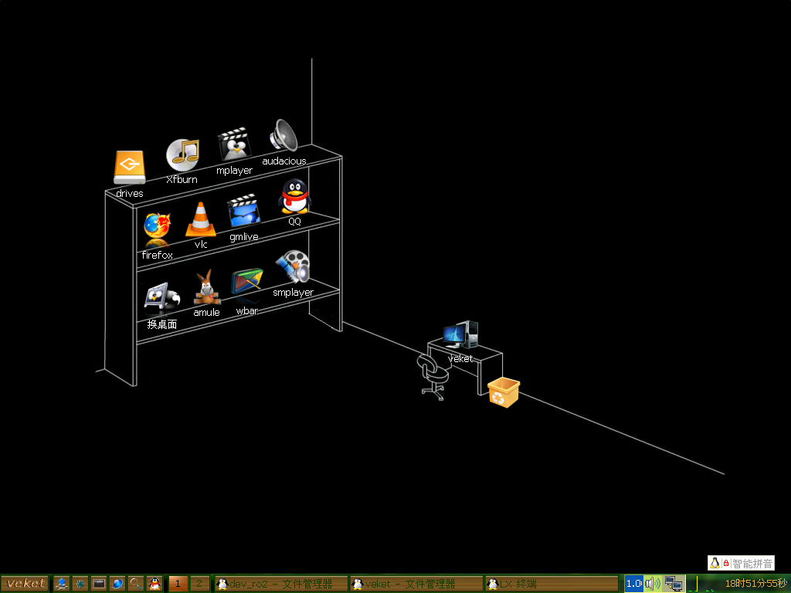The height and width of the screenshot is (593, 791).
Task: Open the magnifier search launcher
Action: click(x=136, y=584)
